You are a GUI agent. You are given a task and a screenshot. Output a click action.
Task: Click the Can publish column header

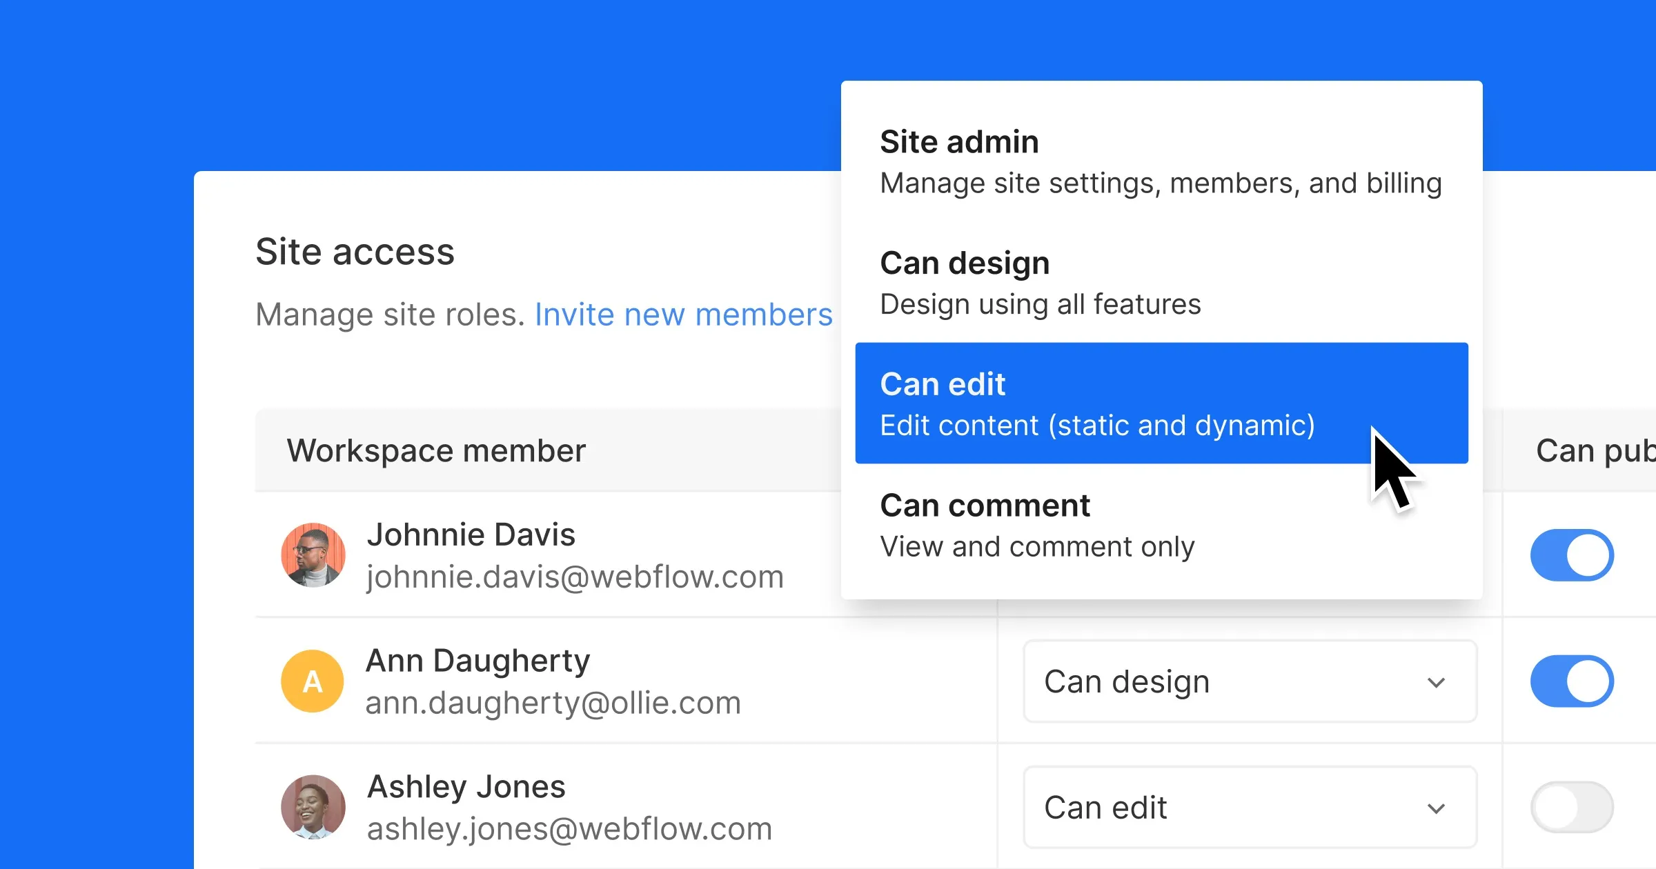(x=1594, y=451)
